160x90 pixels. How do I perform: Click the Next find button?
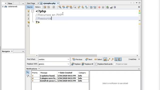point(89,59)
